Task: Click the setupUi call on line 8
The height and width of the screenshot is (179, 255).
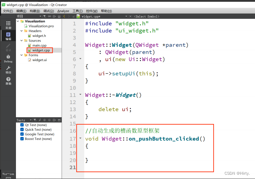Action: click(x=123, y=74)
